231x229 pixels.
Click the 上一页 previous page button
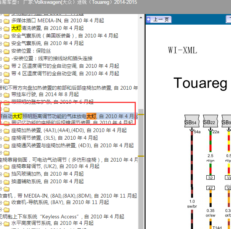click(159, 19)
